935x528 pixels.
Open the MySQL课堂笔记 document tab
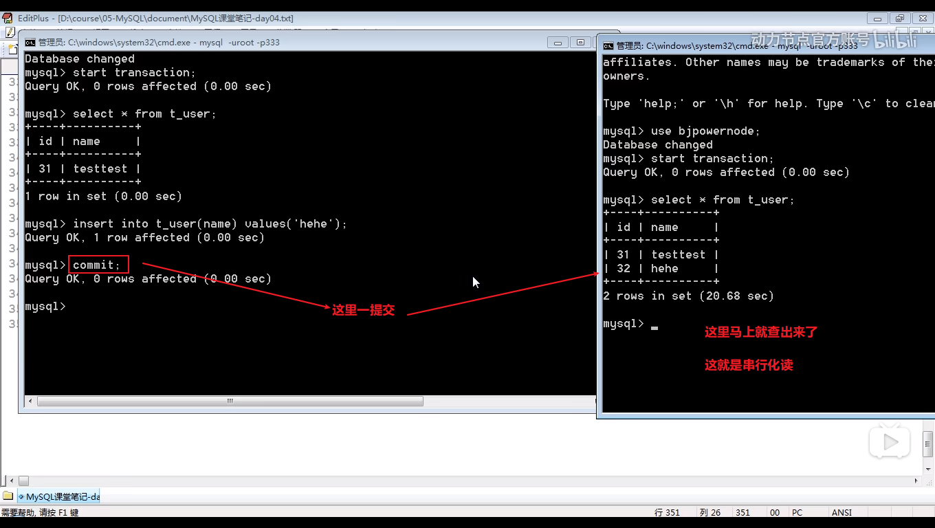pyautogui.click(x=59, y=496)
